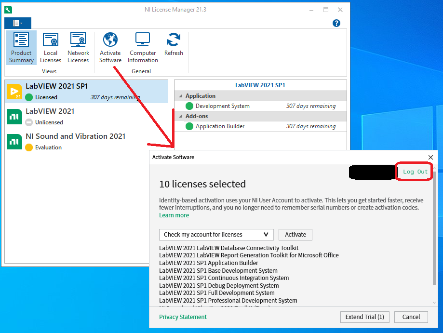
Task: Log out of the NI account
Action: pos(415,172)
